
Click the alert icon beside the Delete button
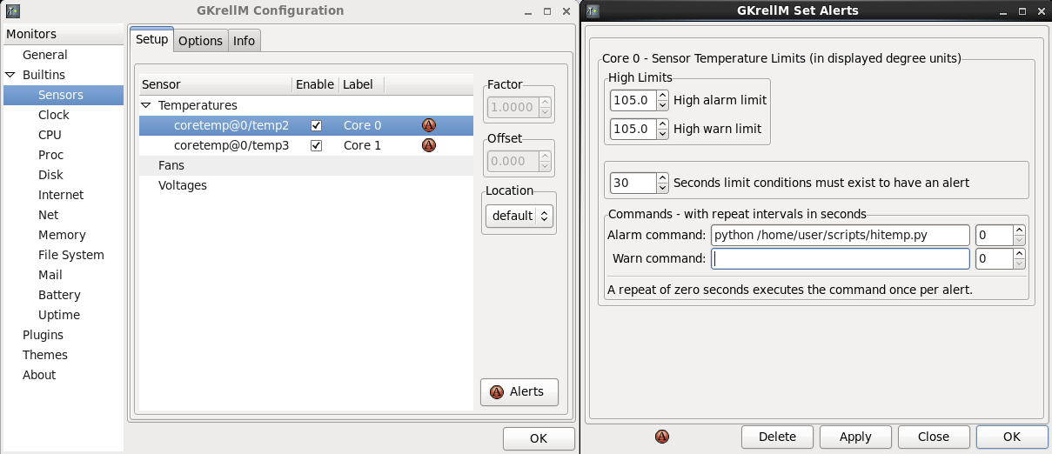[x=661, y=437]
